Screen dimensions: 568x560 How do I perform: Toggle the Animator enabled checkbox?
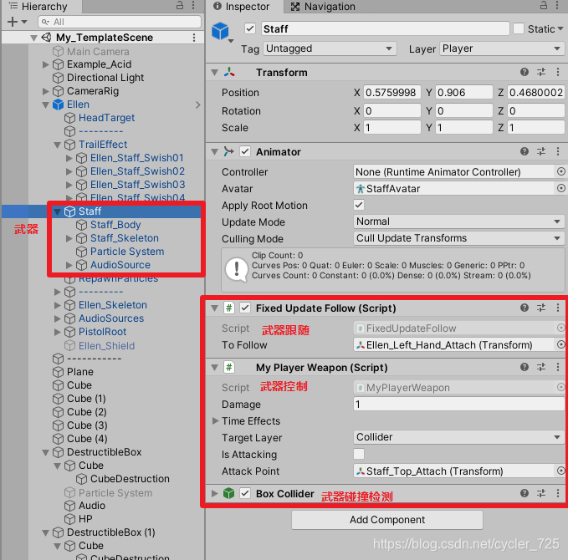[245, 151]
